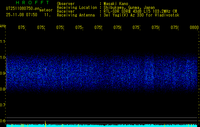Click the Observer label
200x127 pixels.
66,4
